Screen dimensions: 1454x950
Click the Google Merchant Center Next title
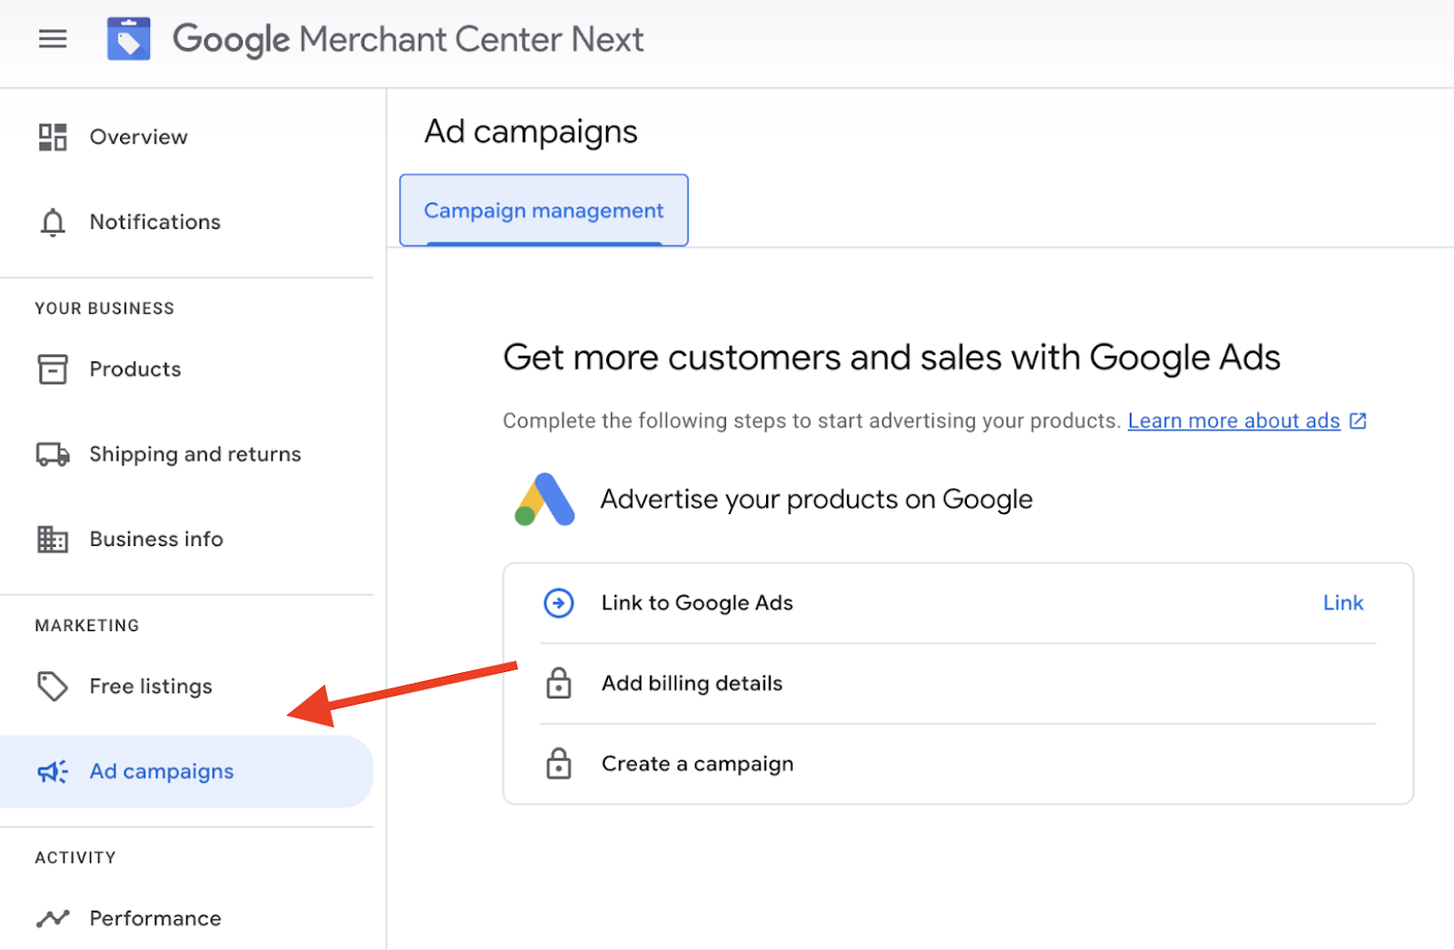click(x=408, y=39)
